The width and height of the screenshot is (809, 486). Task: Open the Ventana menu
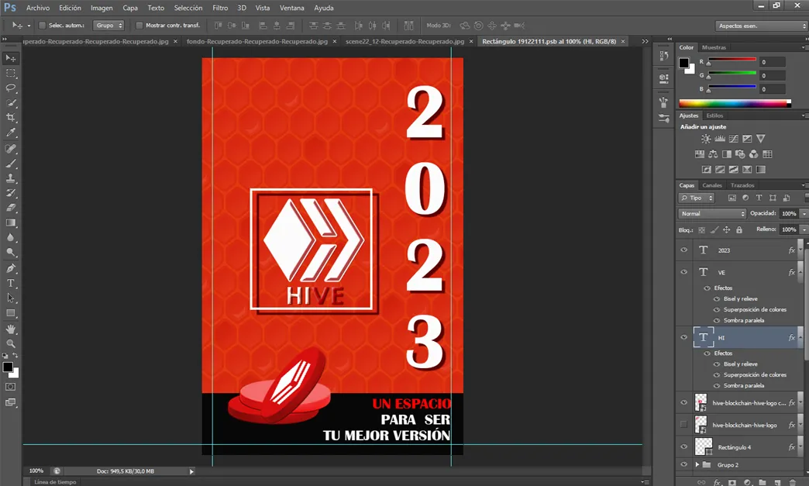pyautogui.click(x=292, y=8)
